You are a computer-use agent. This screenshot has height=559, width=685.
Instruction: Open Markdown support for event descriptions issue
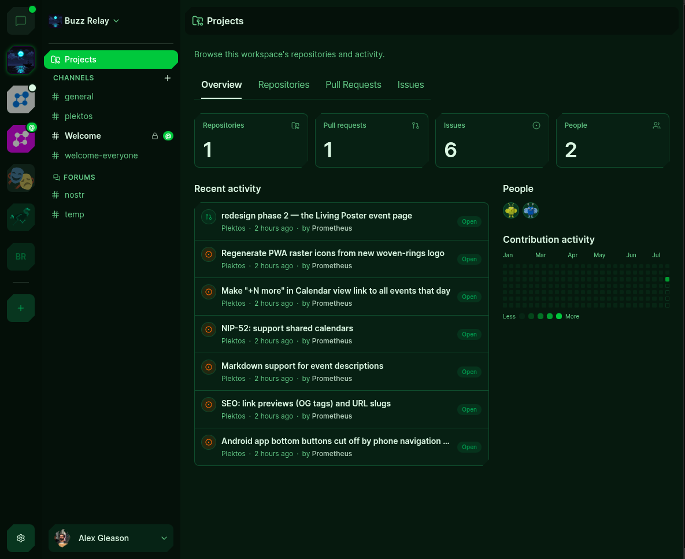[x=341, y=372]
